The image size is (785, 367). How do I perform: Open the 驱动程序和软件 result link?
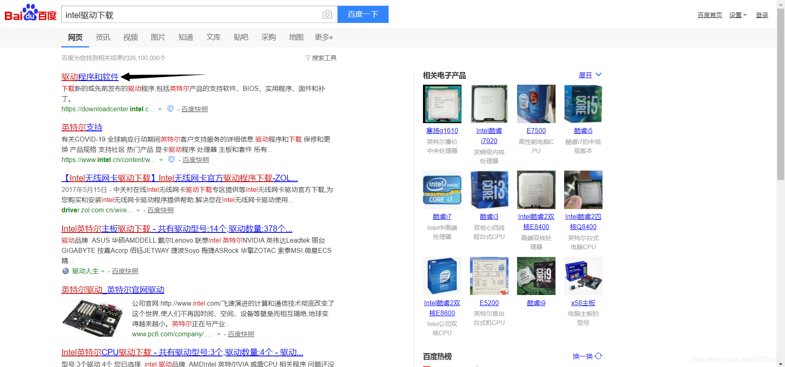click(90, 77)
